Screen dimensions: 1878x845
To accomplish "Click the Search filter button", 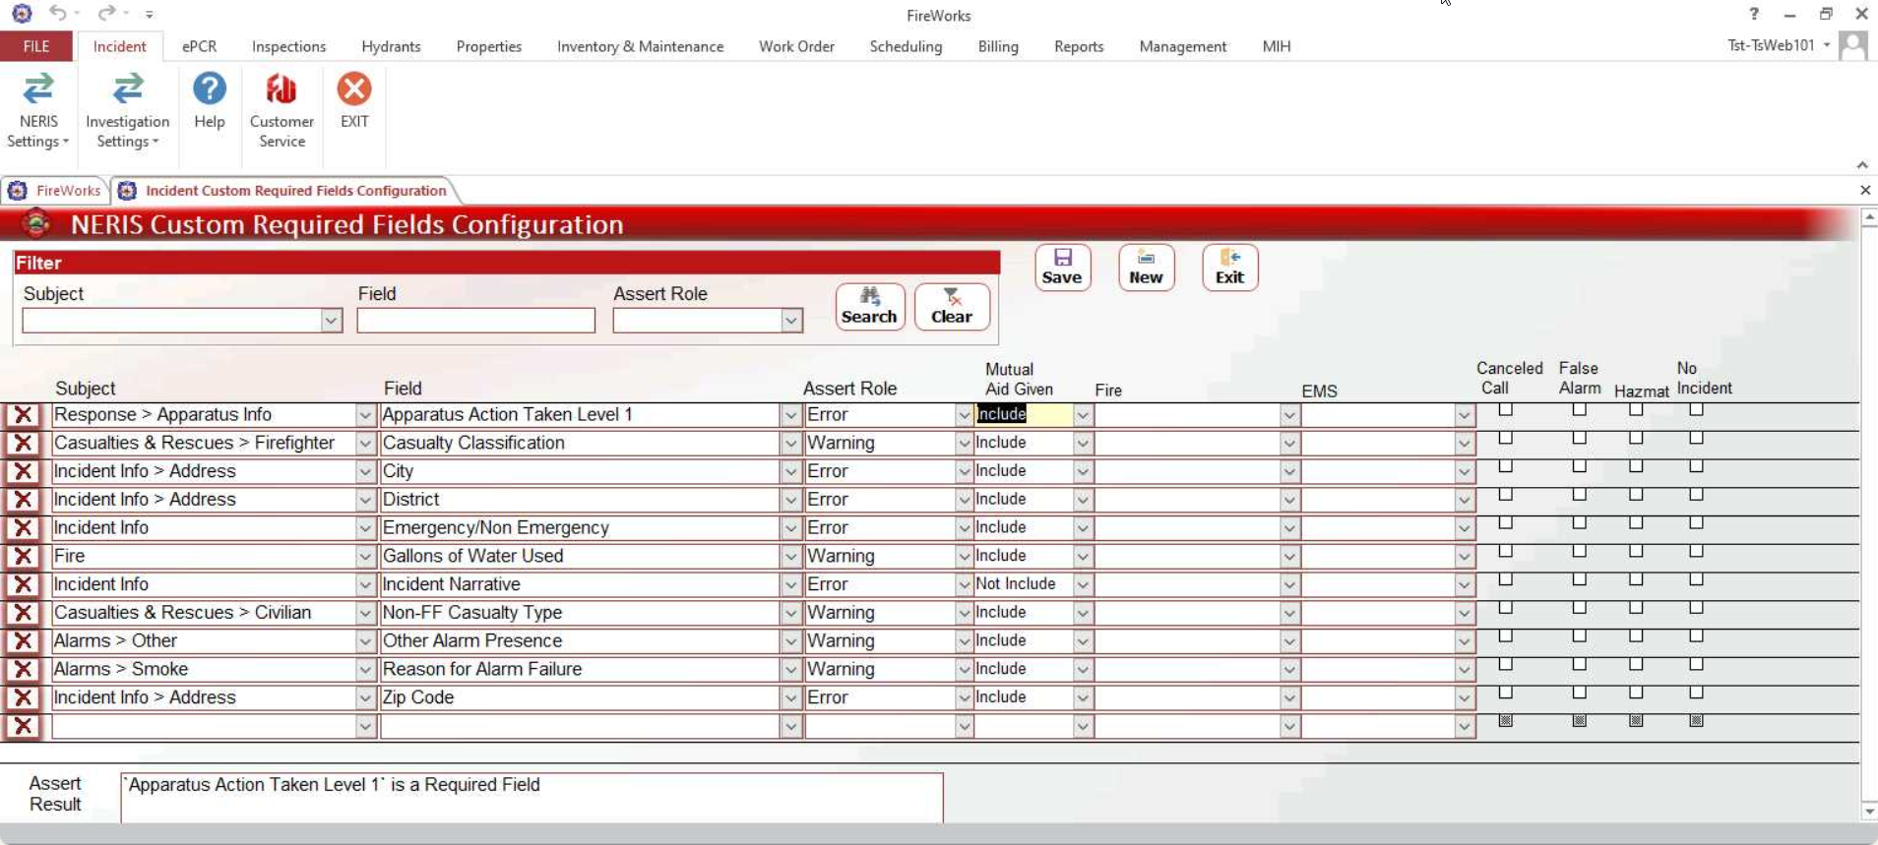I will point(869,307).
